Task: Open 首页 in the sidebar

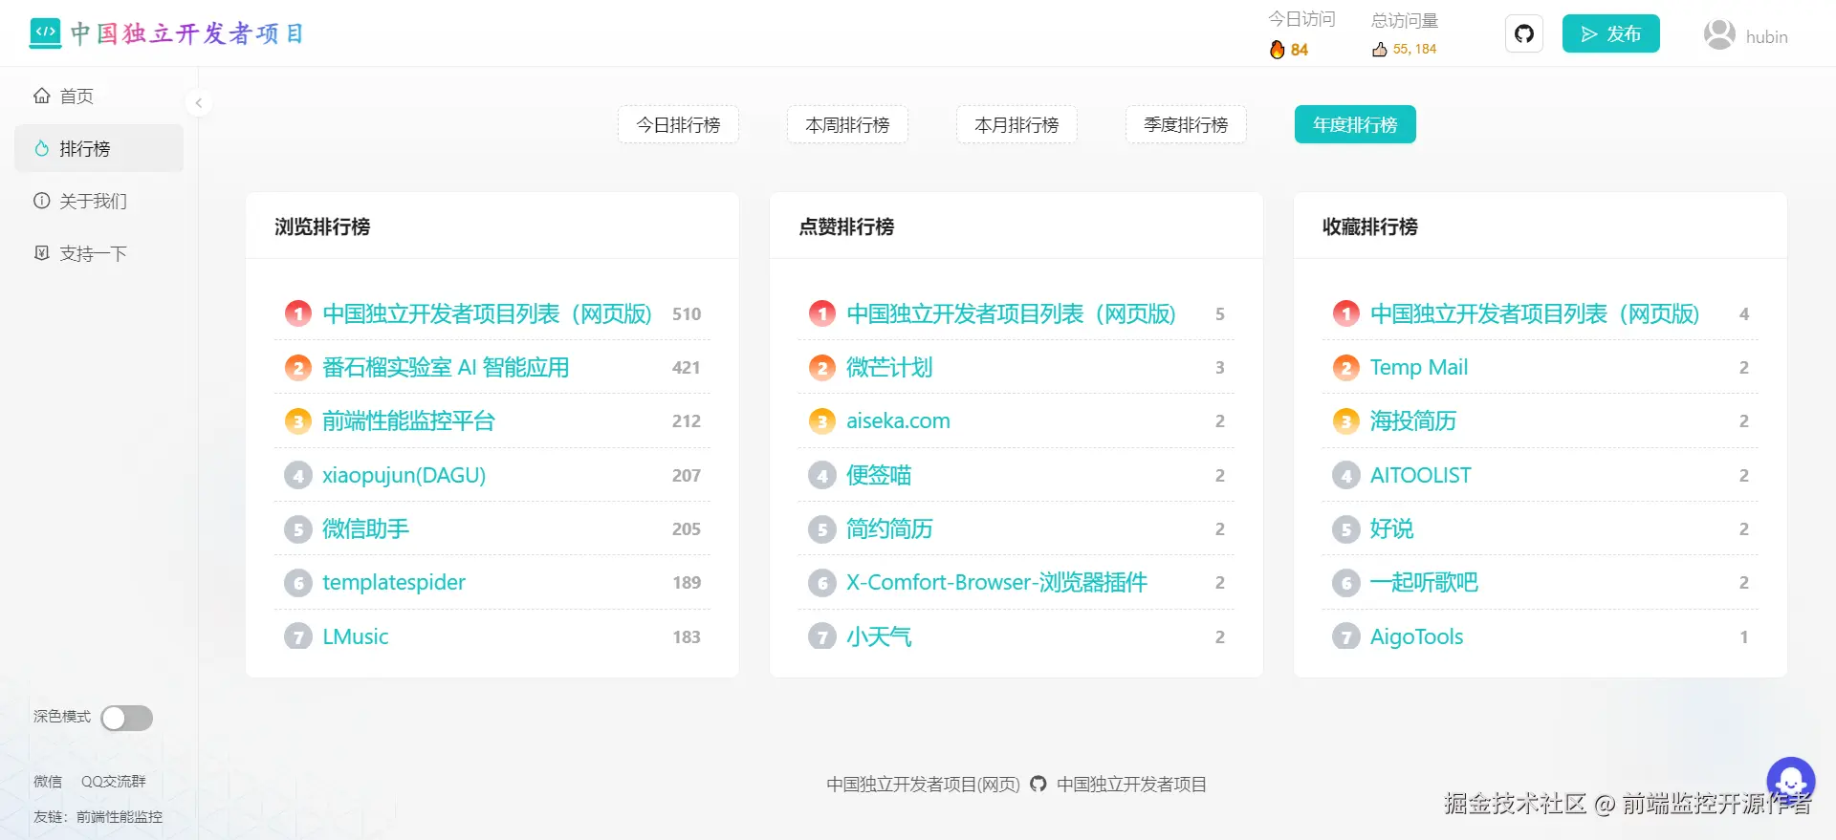Action: point(98,96)
